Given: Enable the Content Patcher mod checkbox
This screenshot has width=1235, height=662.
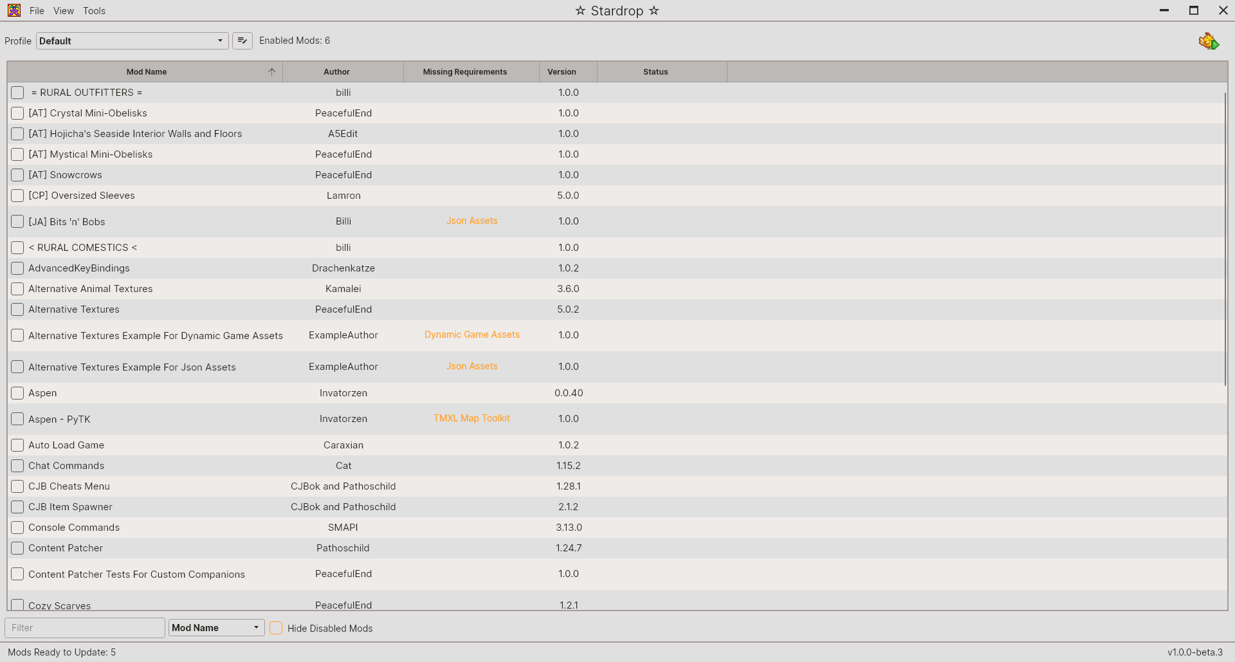Looking at the screenshot, I should [x=17, y=548].
